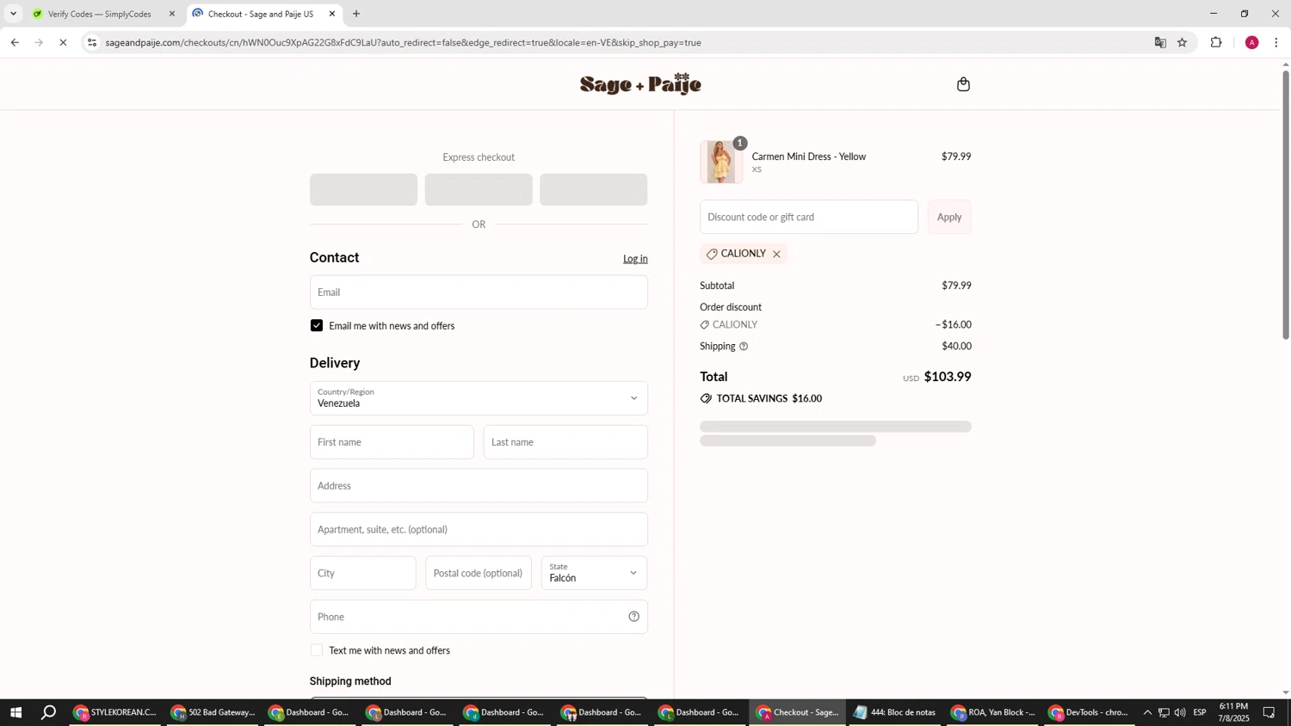Click Carmen Mini Dress - Yellow title
Screen dimensions: 1291x726
click(x=809, y=157)
